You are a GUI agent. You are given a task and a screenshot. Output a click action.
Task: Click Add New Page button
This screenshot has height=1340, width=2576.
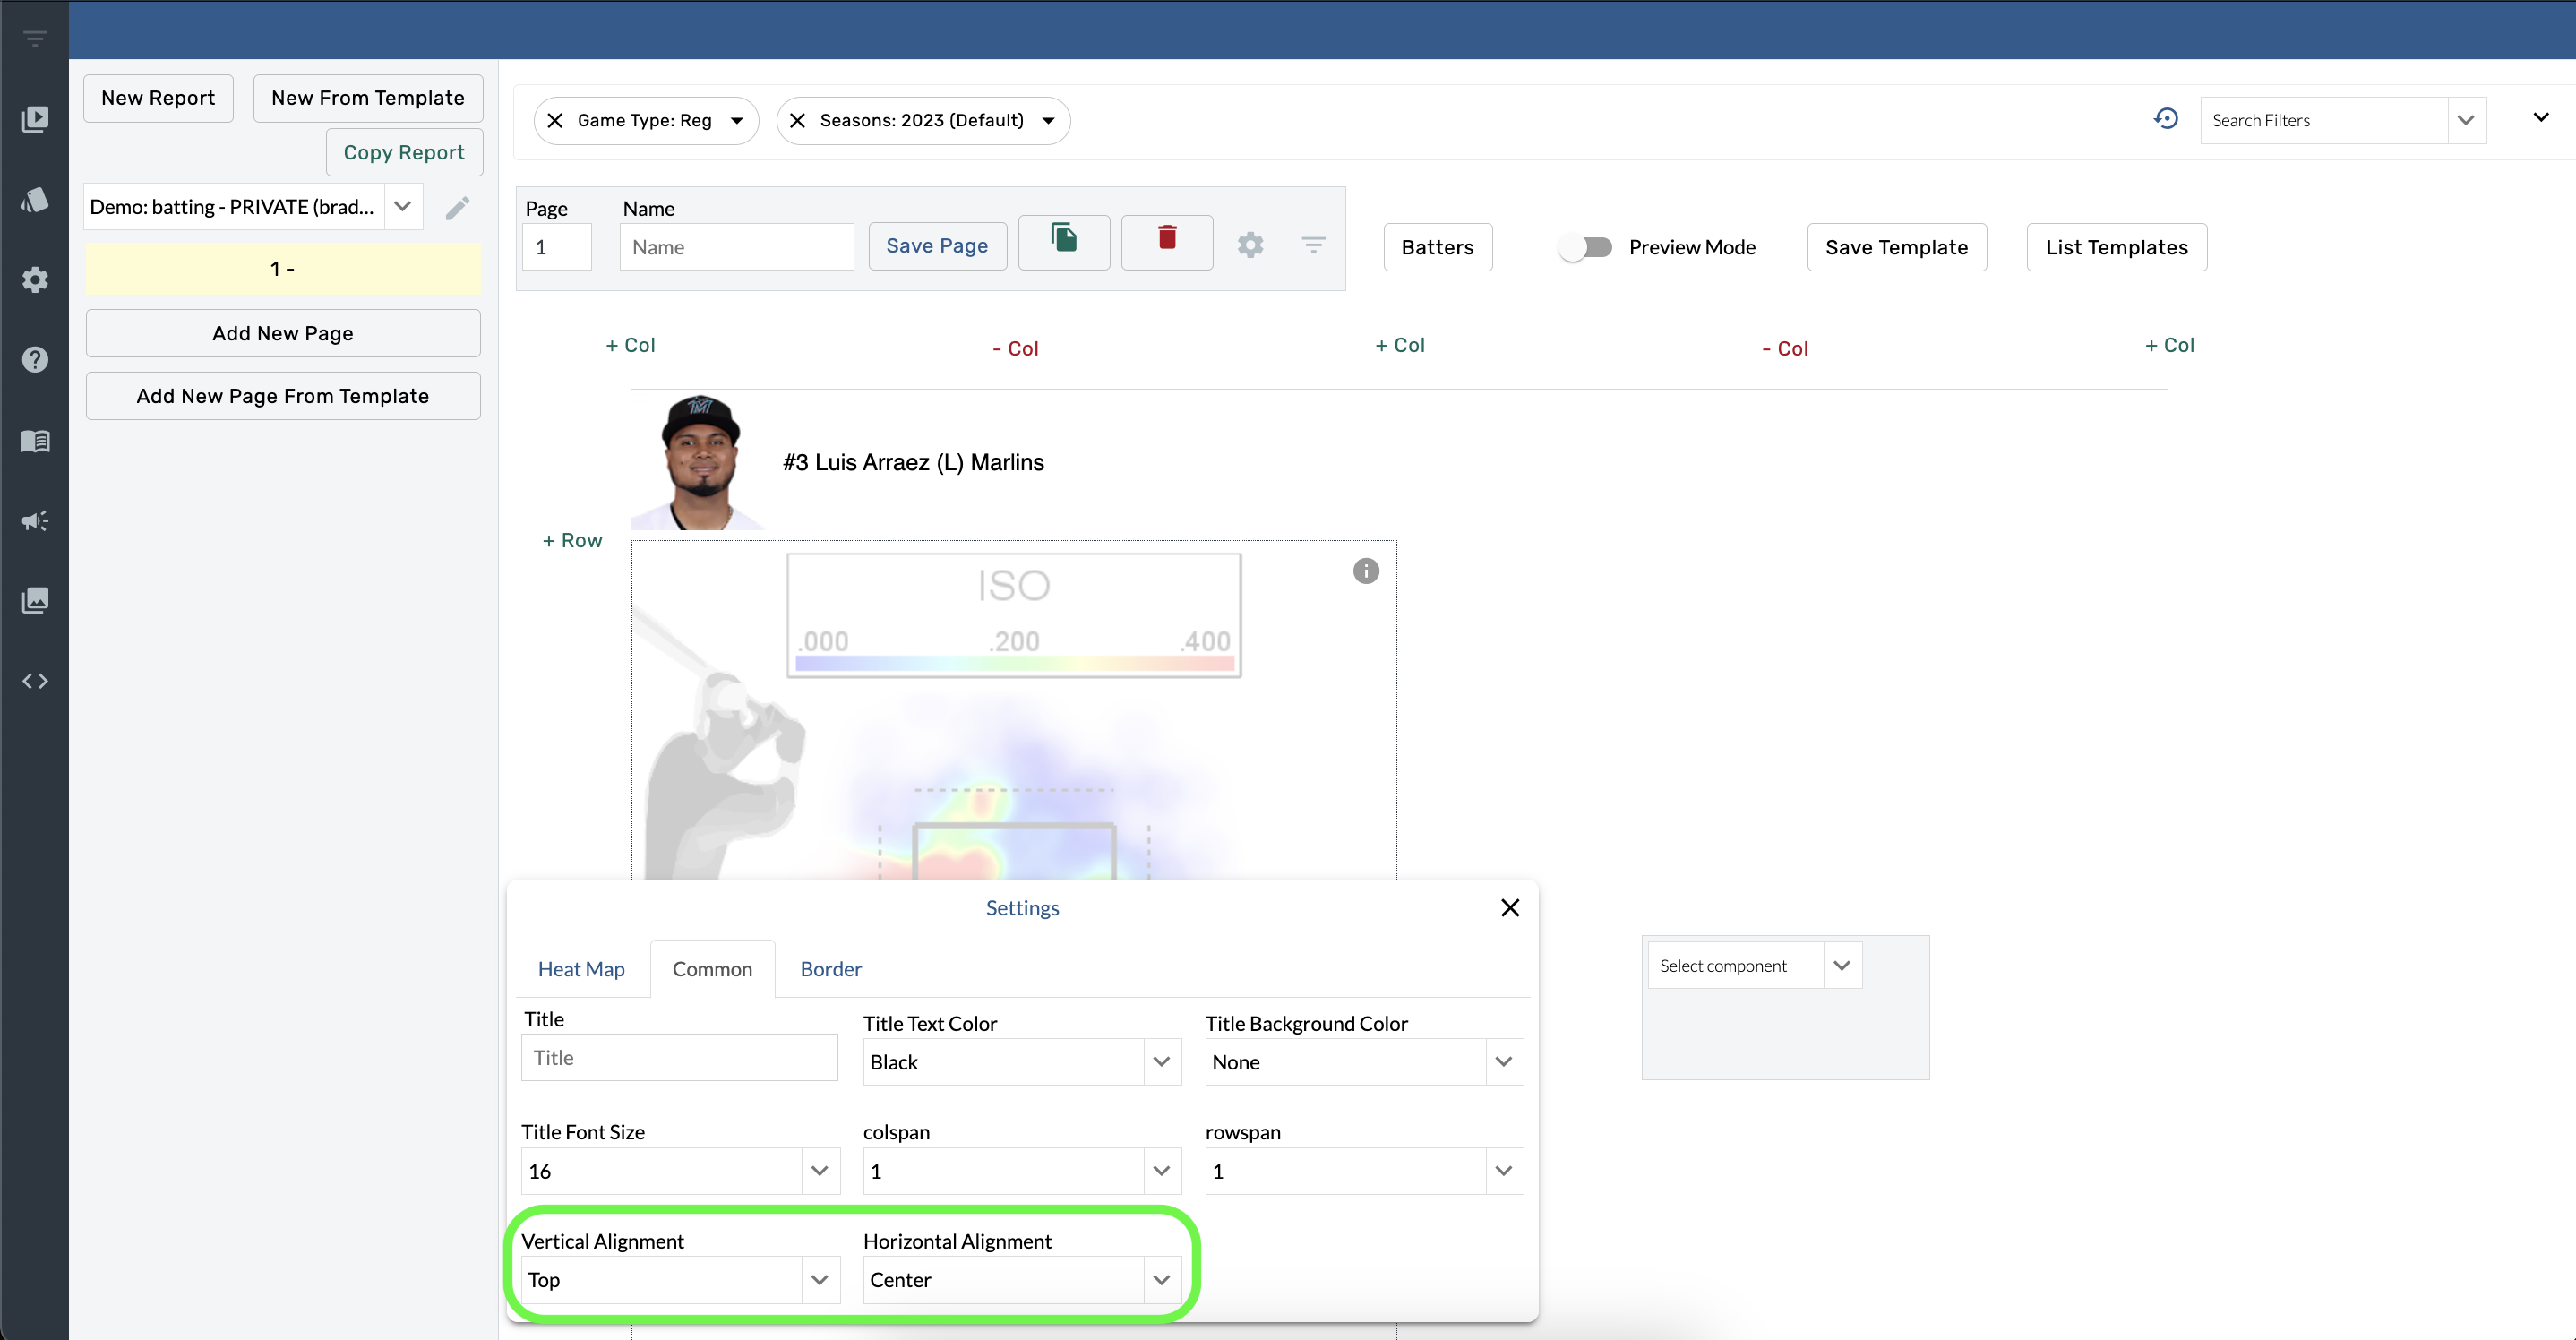(283, 333)
